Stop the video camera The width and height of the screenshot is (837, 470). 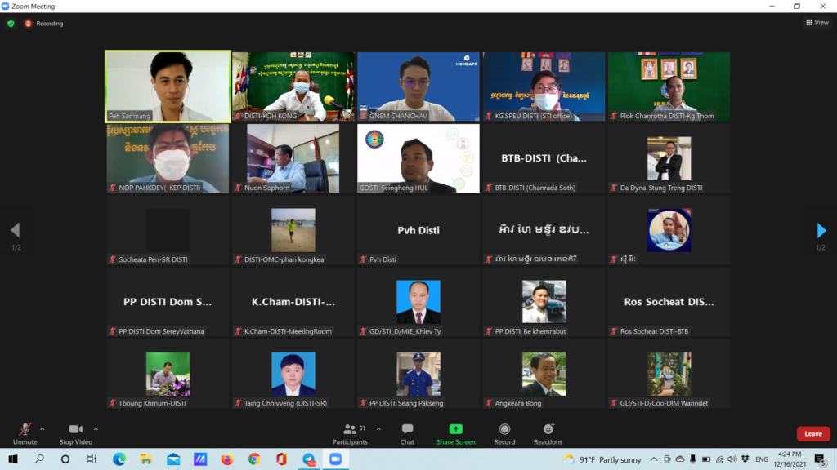(76, 430)
